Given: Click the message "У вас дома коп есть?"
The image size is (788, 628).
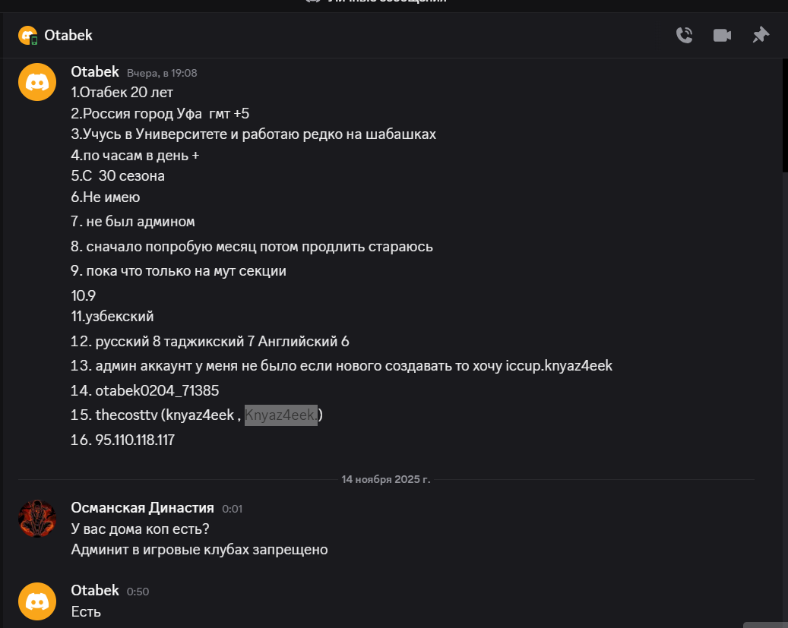Looking at the screenshot, I should pos(141,529).
